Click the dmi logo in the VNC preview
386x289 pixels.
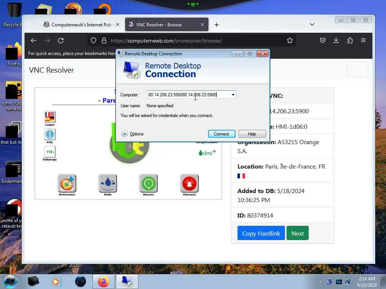(207, 153)
